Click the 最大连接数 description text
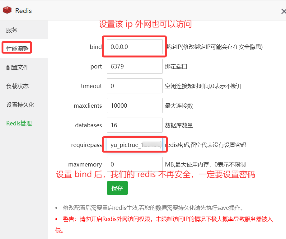Image resolution: width=286 pixels, height=239 pixels. tap(179, 105)
